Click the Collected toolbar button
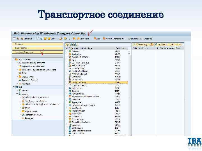This screenshot has width=202, height=151. click(26, 39)
